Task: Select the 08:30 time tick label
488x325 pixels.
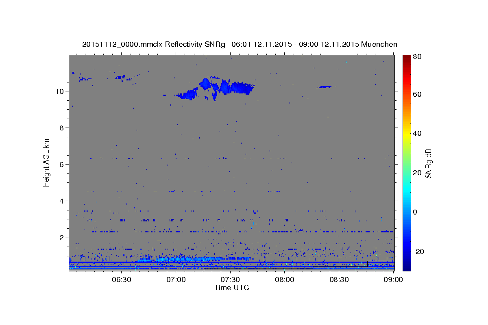Action: click(x=339, y=279)
